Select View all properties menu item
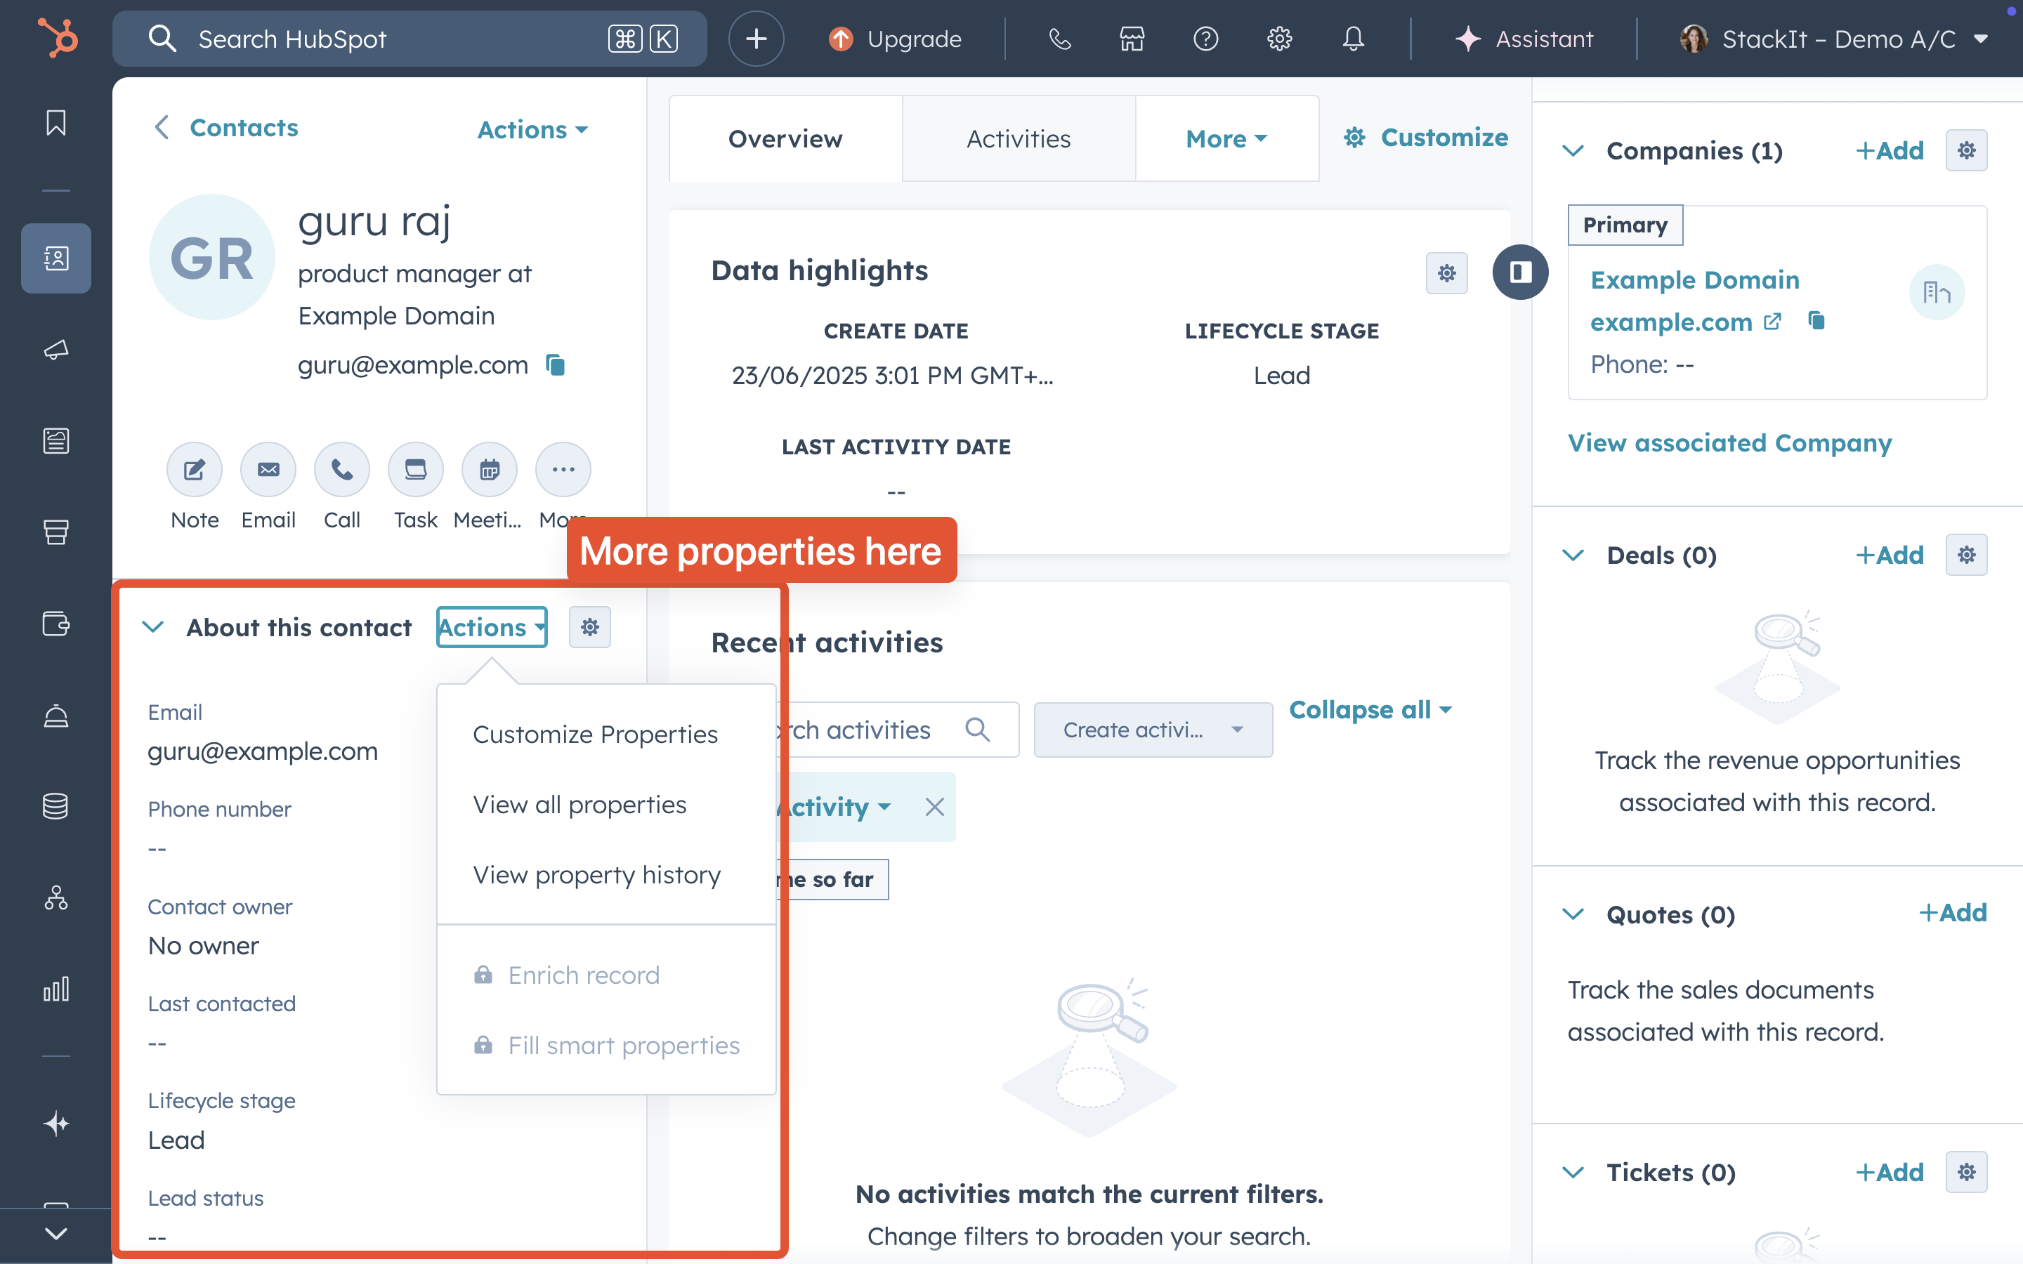 coord(580,804)
